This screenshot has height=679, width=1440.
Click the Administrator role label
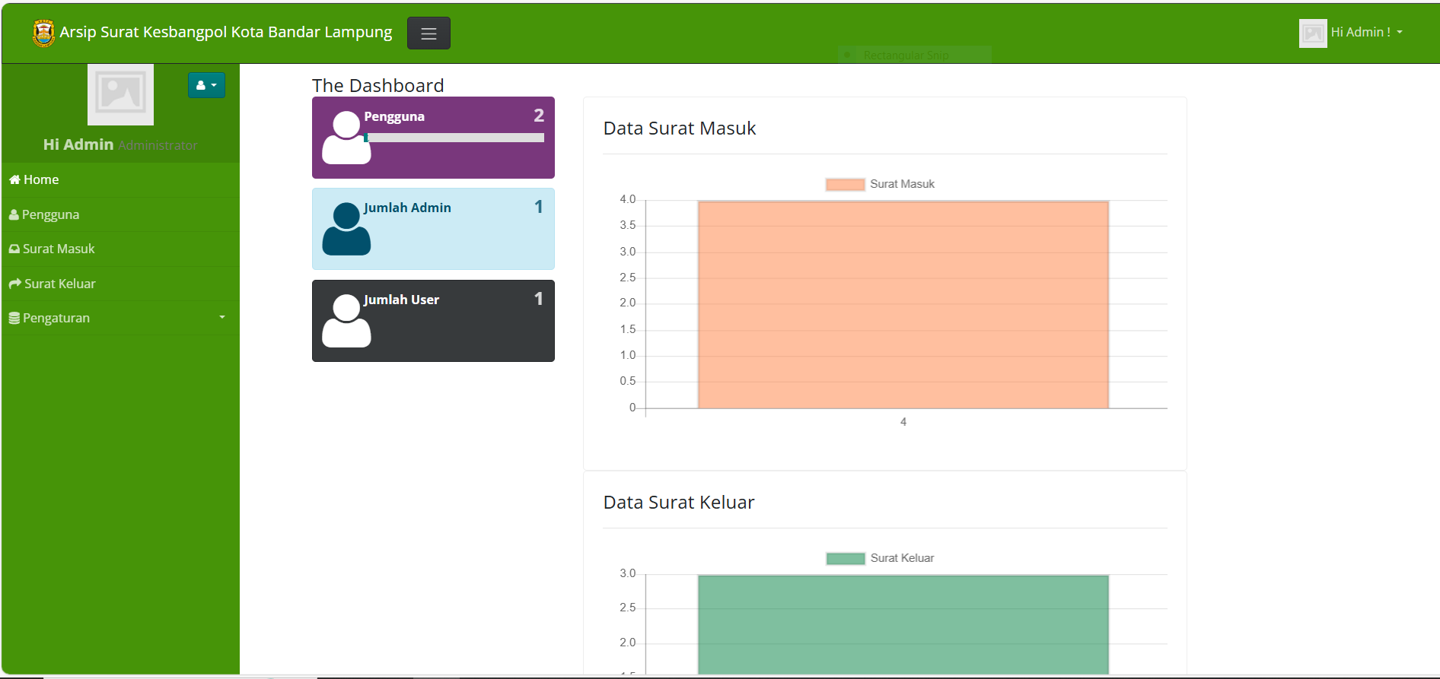pyautogui.click(x=158, y=145)
